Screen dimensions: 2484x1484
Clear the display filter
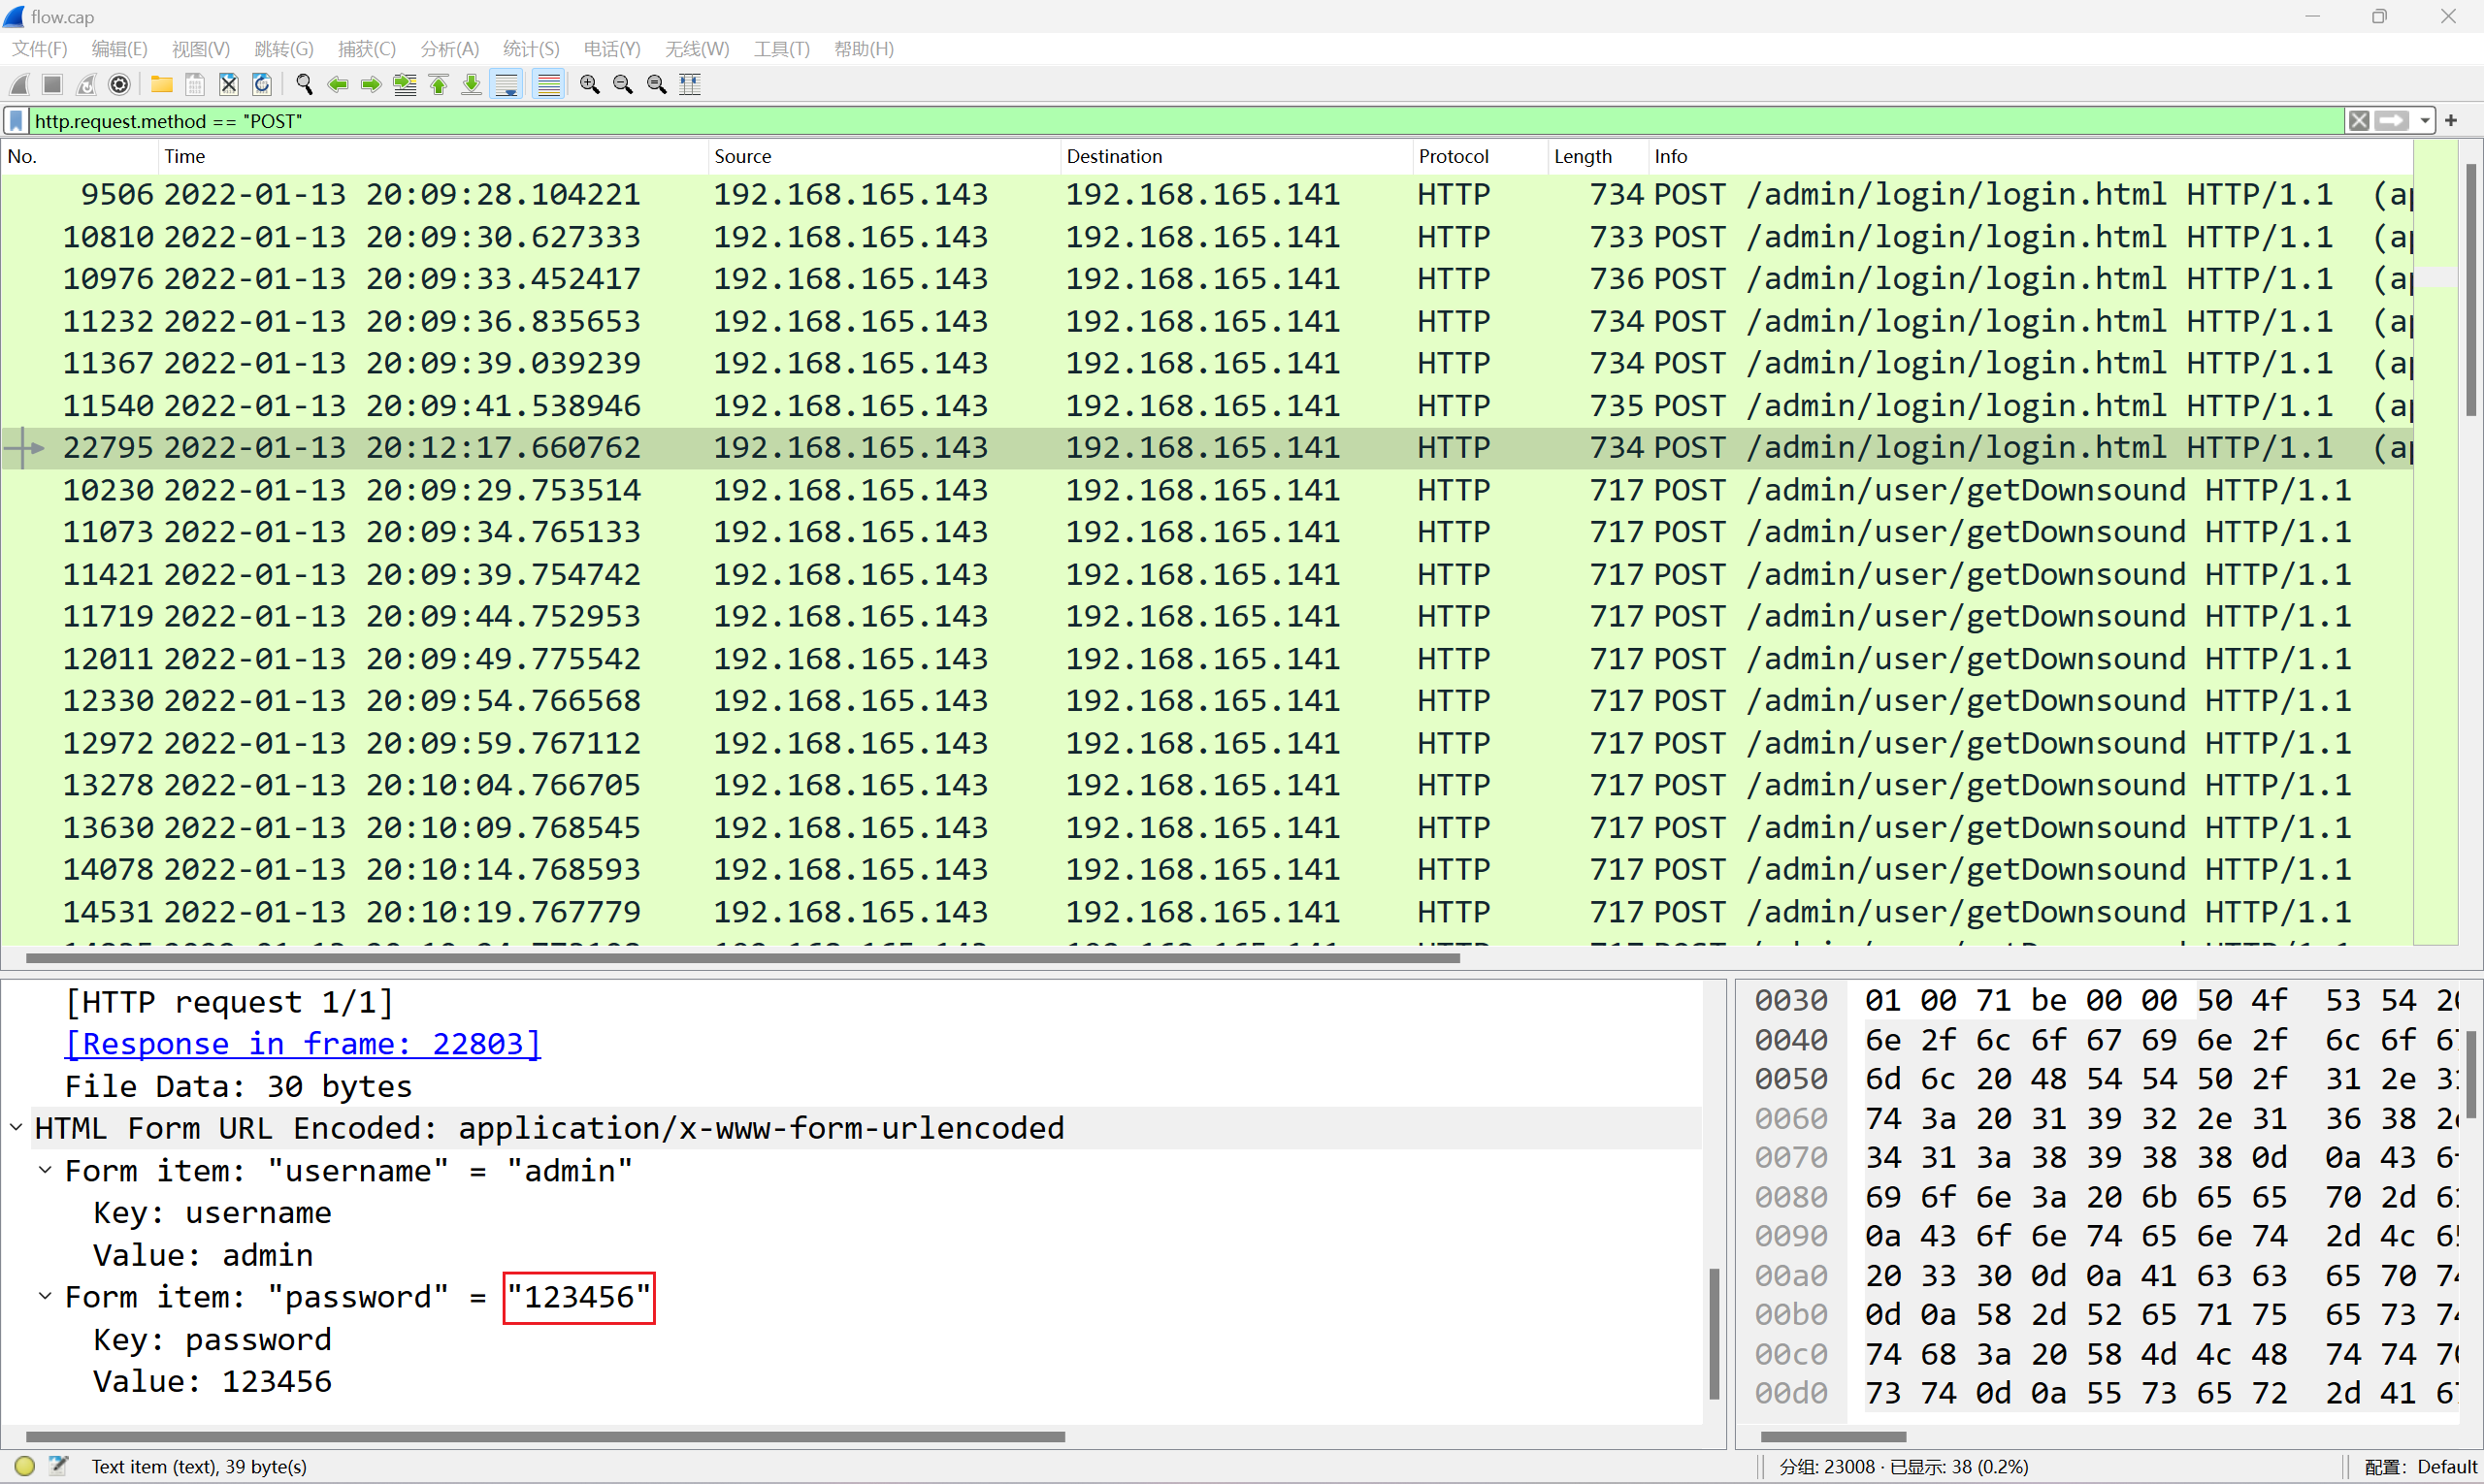[x=2359, y=121]
